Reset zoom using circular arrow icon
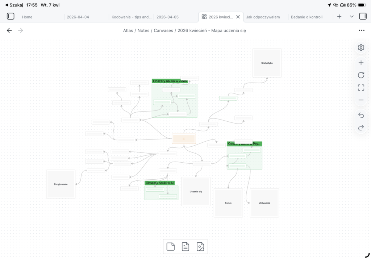This screenshot has width=371, height=259. [361, 75]
